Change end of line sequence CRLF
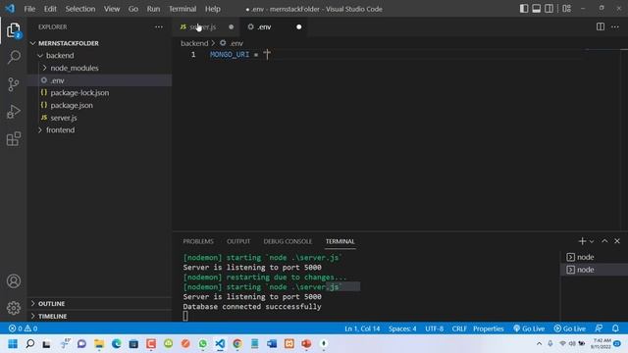The height and width of the screenshot is (353, 628). point(459,328)
